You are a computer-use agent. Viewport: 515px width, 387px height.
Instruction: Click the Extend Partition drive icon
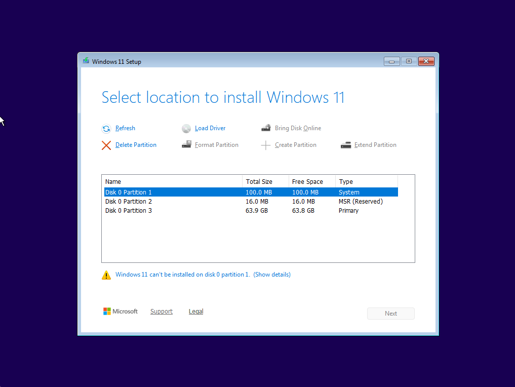[x=345, y=145]
